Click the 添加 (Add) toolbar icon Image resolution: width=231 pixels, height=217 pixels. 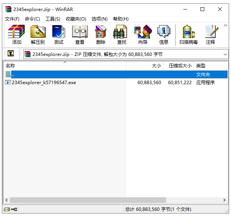pos(17,35)
